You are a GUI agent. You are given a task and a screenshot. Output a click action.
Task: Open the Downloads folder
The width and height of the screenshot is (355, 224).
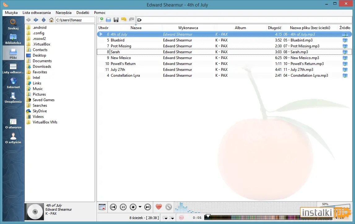pyautogui.click(x=42, y=66)
